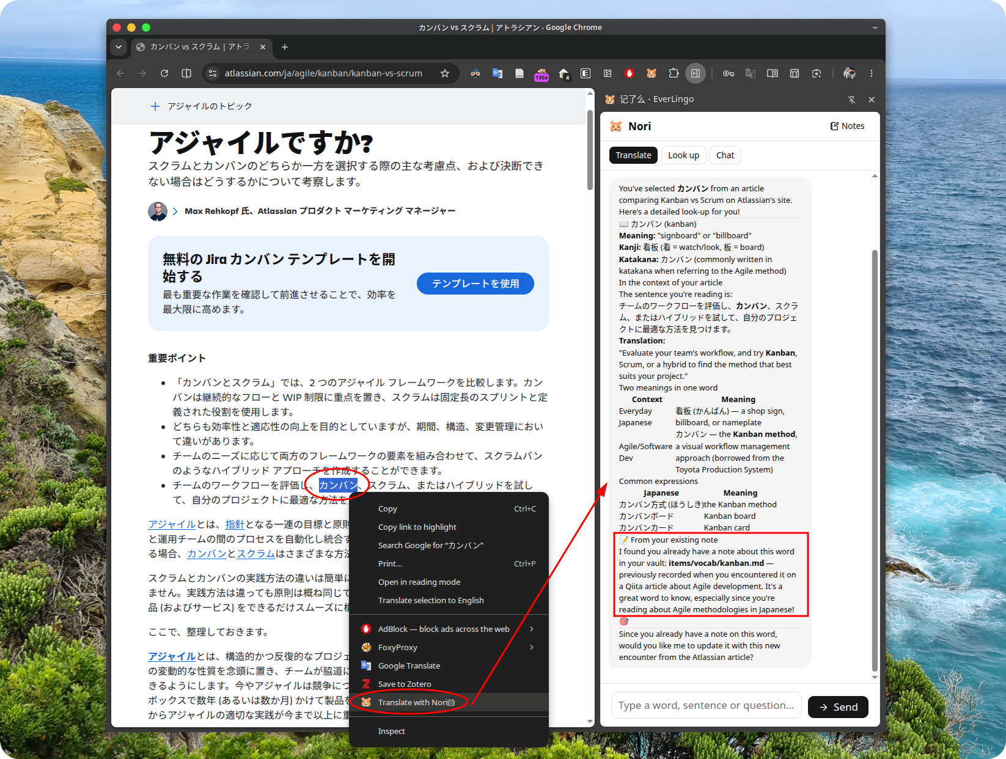The width and height of the screenshot is (1006, 759).
Task: Open Notes in Nori panel
Action: click(x=847, y=126)
